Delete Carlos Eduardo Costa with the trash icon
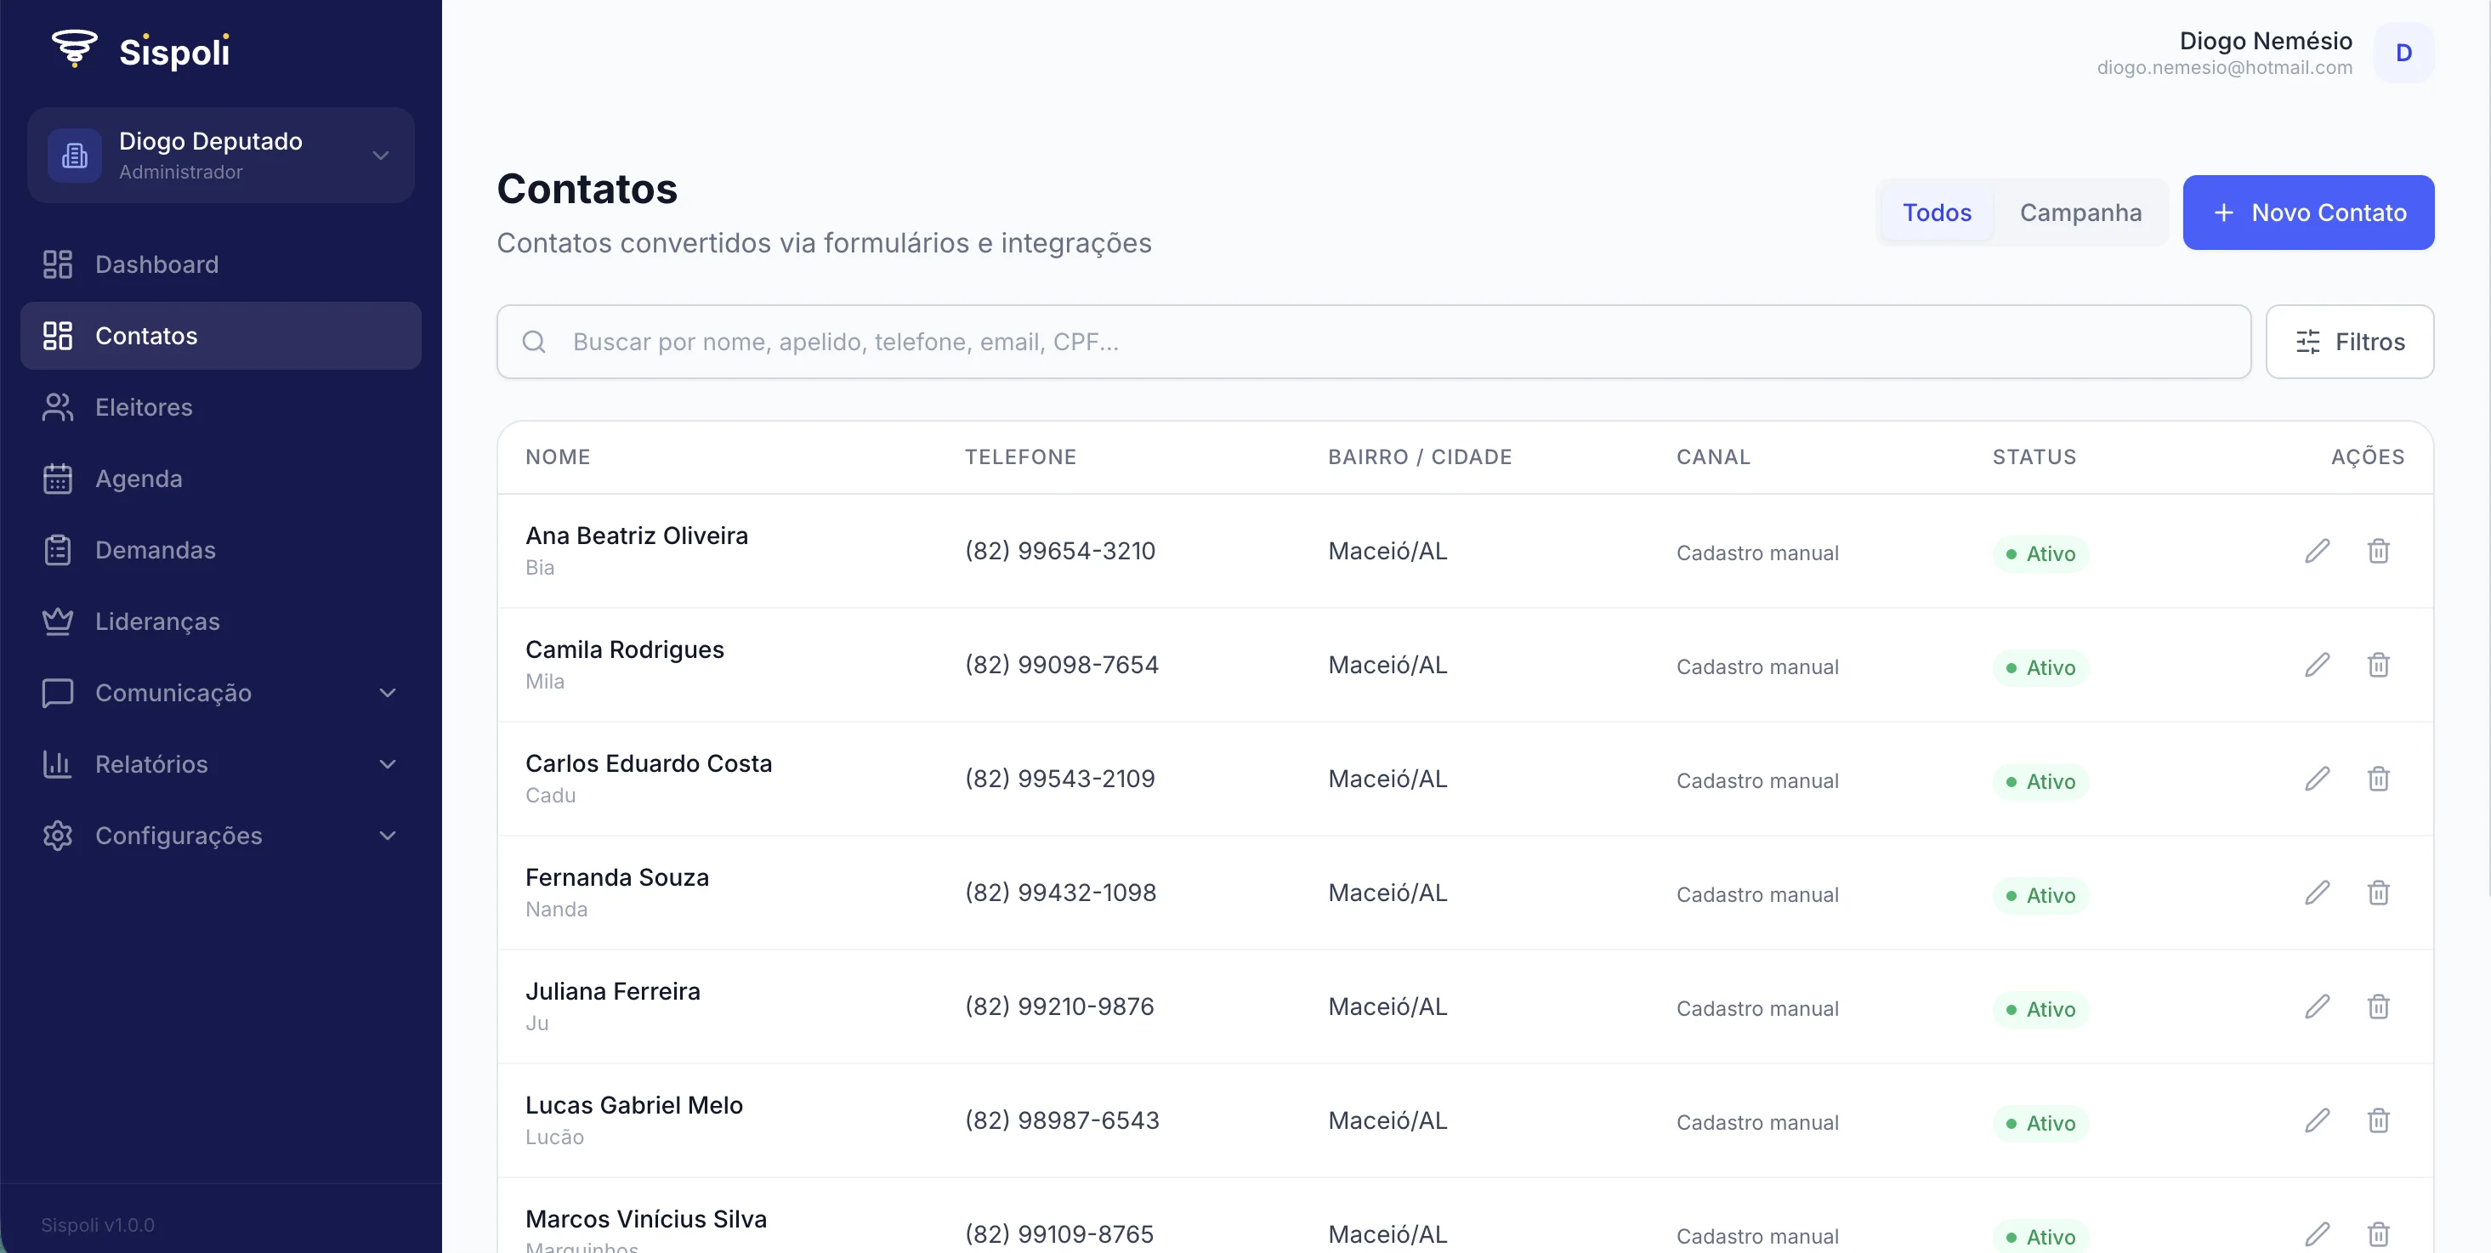 point(2378,780)
